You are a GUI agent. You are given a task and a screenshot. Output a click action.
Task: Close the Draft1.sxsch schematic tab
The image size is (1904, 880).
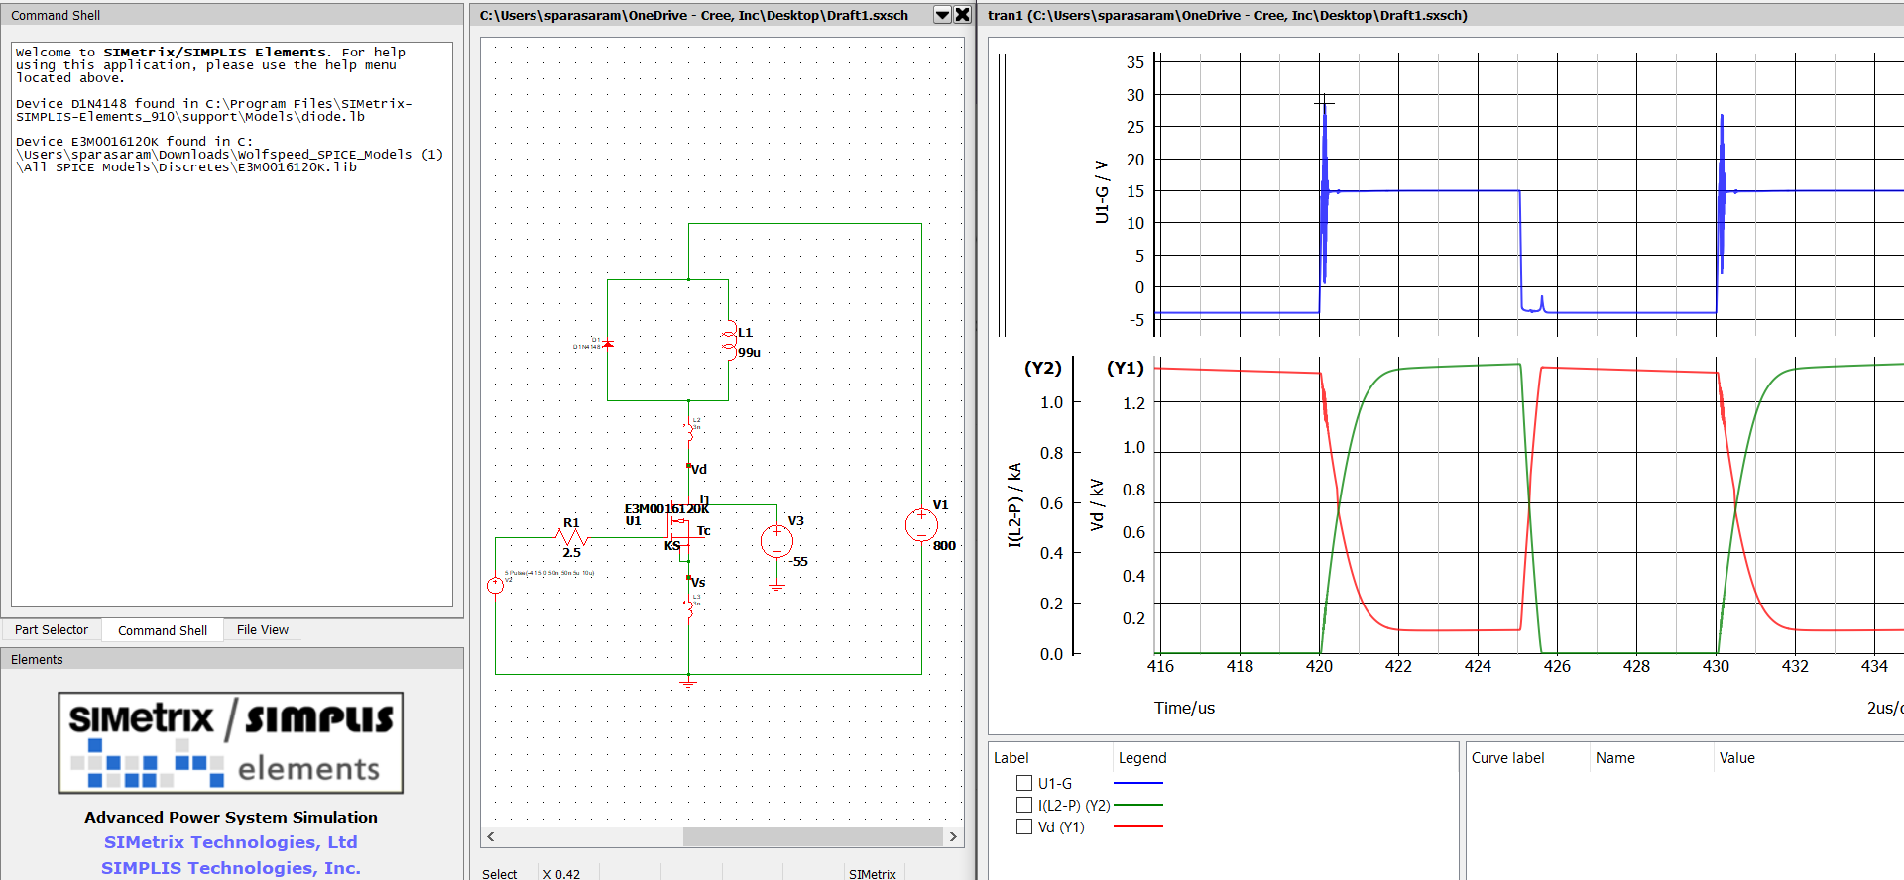[x=962, y=15]
